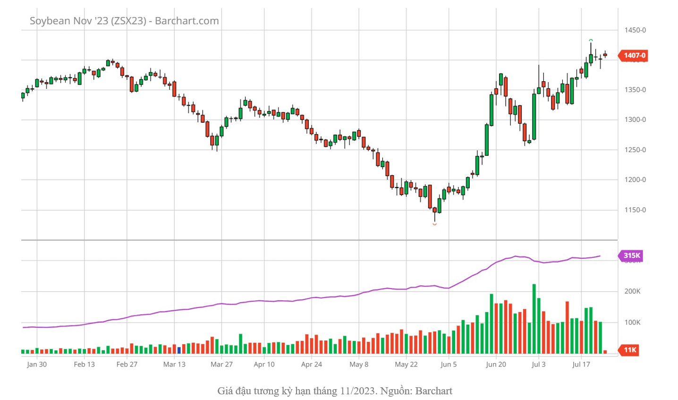Click the Jun 5 date label

click(449, 364)
